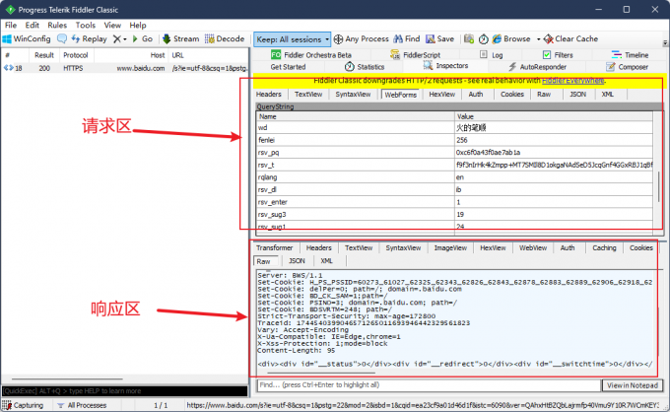Screen dimensions: 670x412
Task: Click All Processes filter in status bar
Action: coord(82,405)
